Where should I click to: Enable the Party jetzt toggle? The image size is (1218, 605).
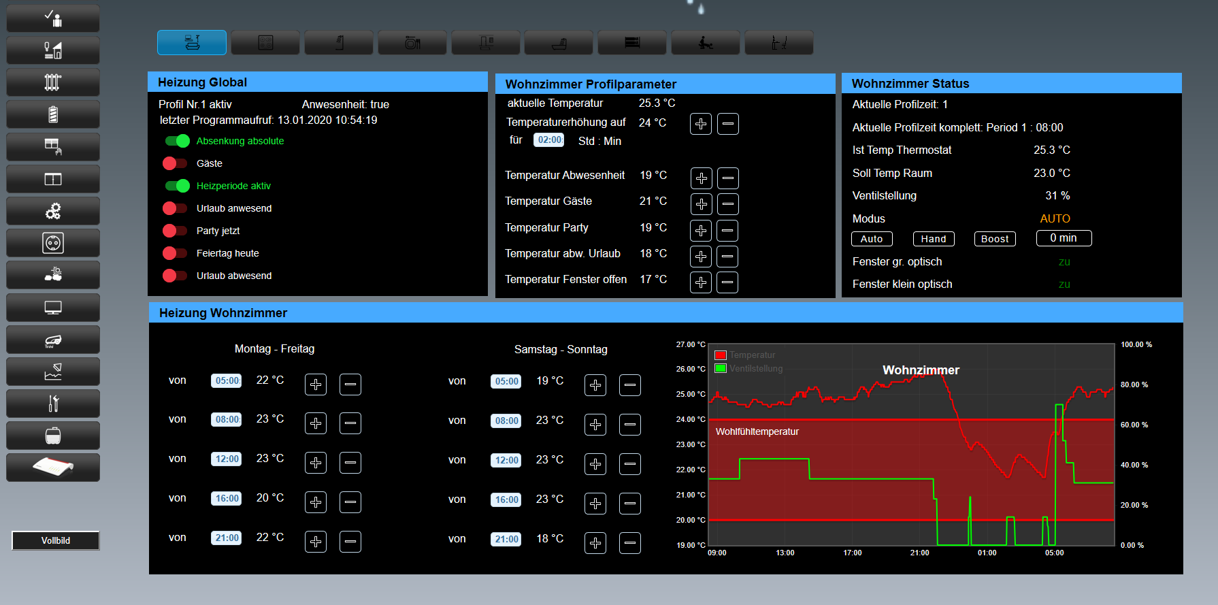pos(176,231)
